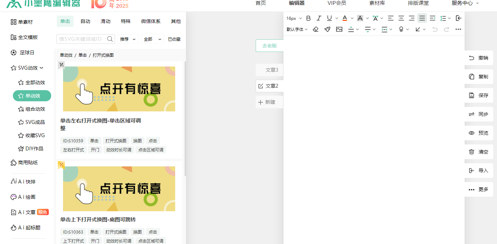Open the 推荐 sorting dropdown
This screenshot has height=244, width=497.
coord(128,39)
